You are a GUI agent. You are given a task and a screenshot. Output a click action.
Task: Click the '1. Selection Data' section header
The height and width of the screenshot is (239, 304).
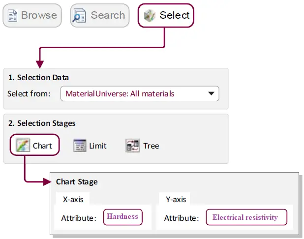(x=38, y=77)
